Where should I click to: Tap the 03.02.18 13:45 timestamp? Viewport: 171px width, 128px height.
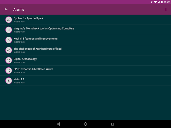(19, 52)
